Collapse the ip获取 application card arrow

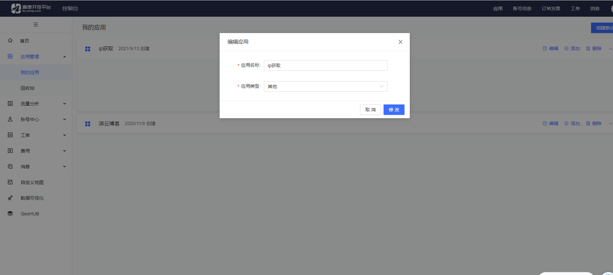[x=610, y=49]
